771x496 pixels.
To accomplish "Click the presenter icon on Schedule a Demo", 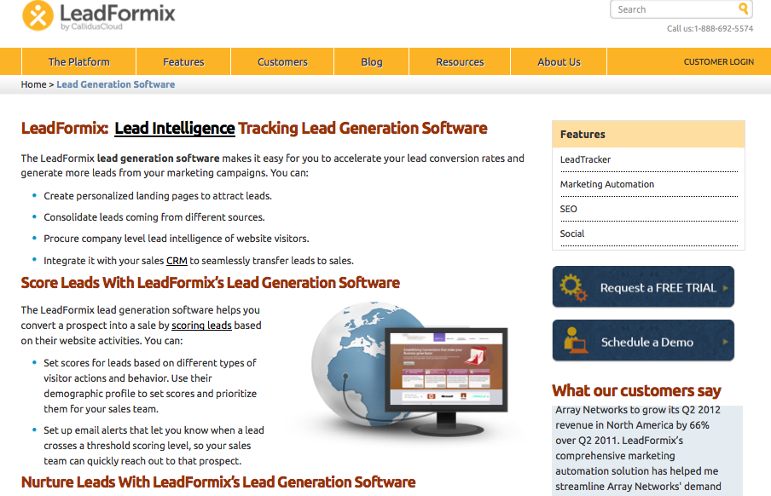I will click(574, 340).
